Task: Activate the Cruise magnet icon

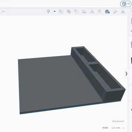Action: coord(100,12)
